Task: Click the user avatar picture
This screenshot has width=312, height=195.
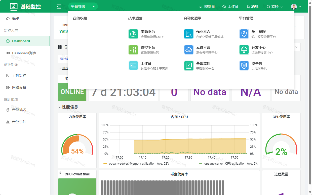Action: point(294,7)
